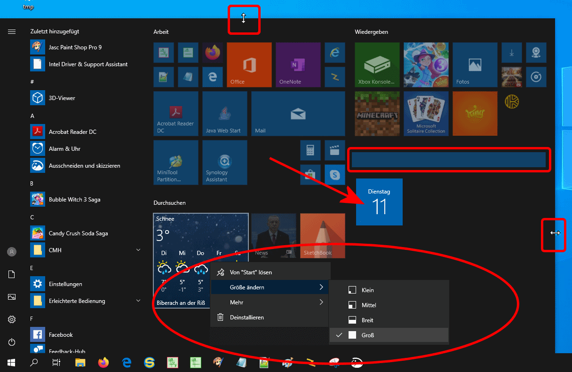Open the Minecraft tile
The height and width of the screenshot is (372, 572).
click(x=377, y=114)
